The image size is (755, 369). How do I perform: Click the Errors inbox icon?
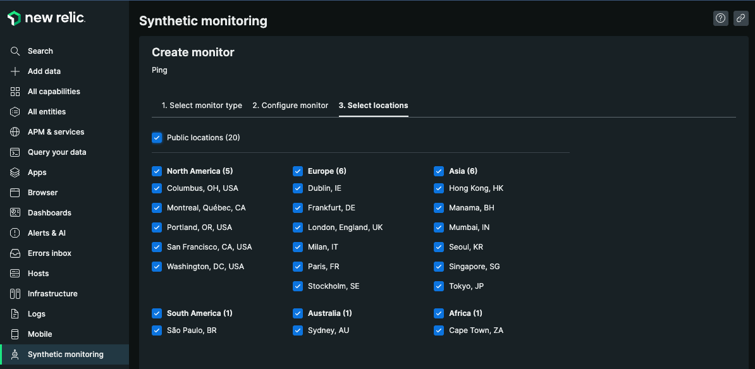coord(15,253)
